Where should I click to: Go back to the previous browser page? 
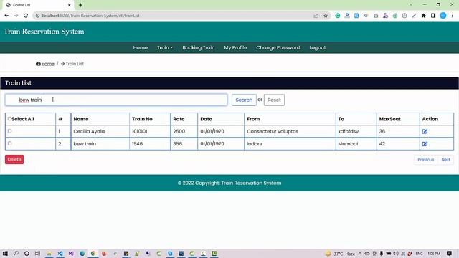[x=6, y=16]
